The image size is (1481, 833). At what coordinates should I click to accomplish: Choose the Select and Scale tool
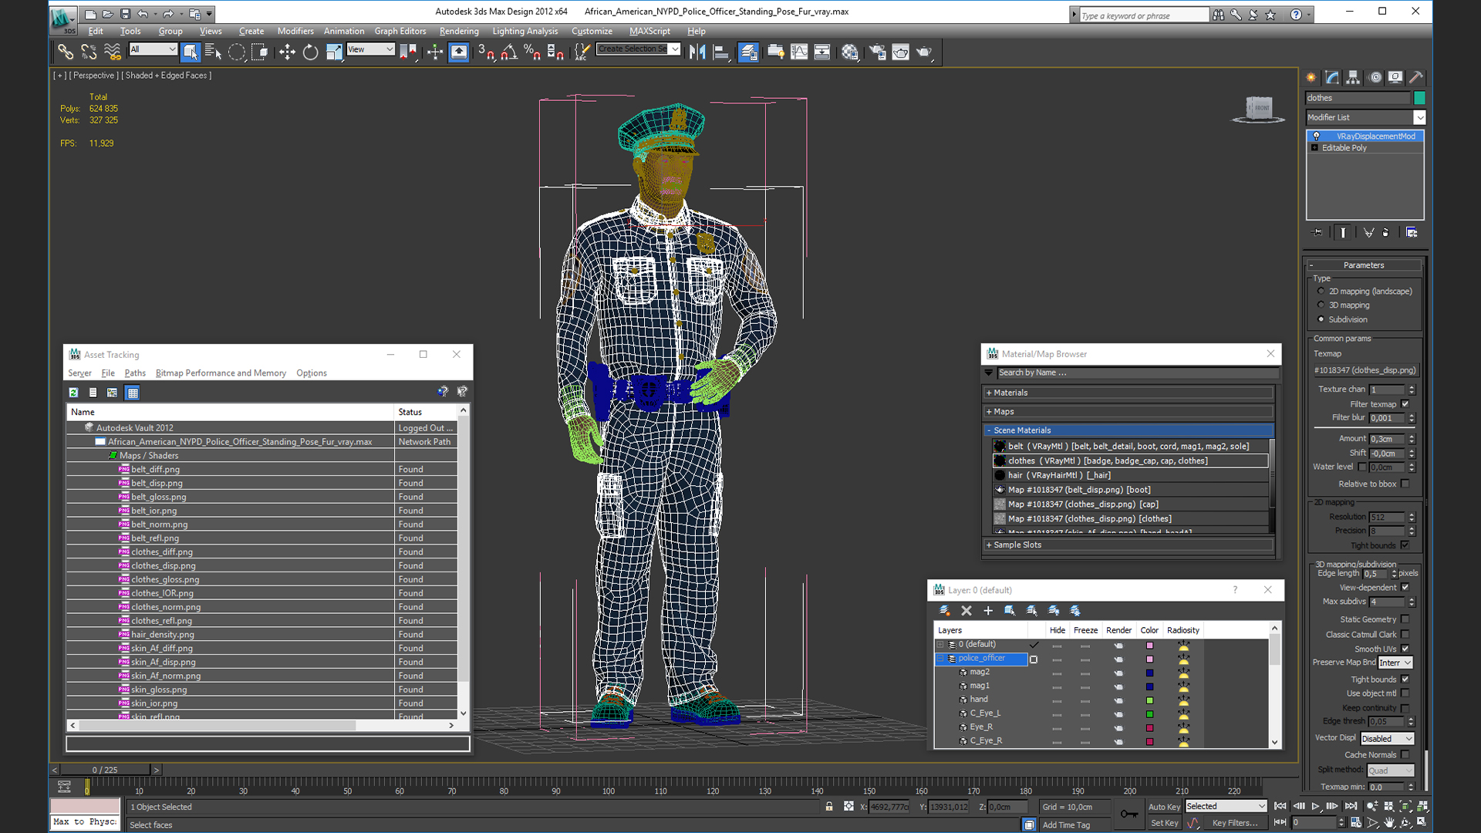point(334,52)
